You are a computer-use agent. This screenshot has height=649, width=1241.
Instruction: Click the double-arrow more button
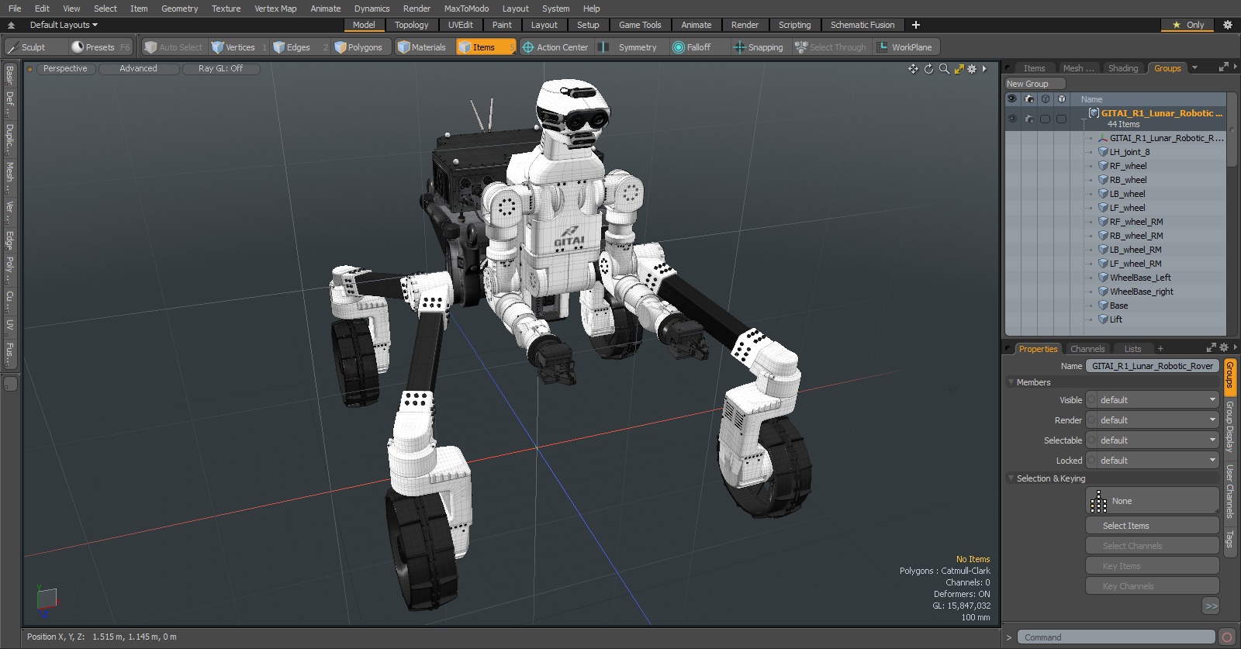tap(1211, 606)
